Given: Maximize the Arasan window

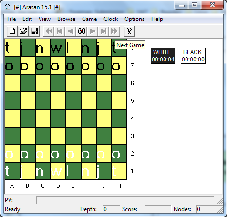Looking at the screenshot, I should click(195, 5).
